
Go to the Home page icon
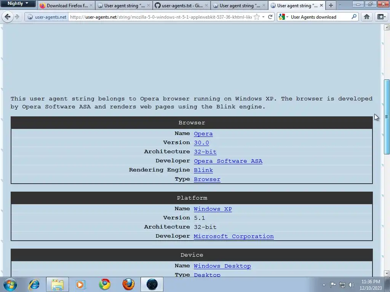tap(367, 17)
